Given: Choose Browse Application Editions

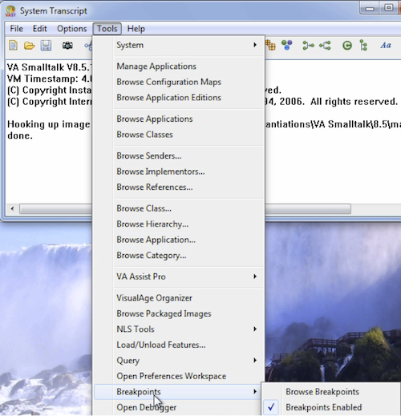Looking at the screenshot, I should click(178, 98).
